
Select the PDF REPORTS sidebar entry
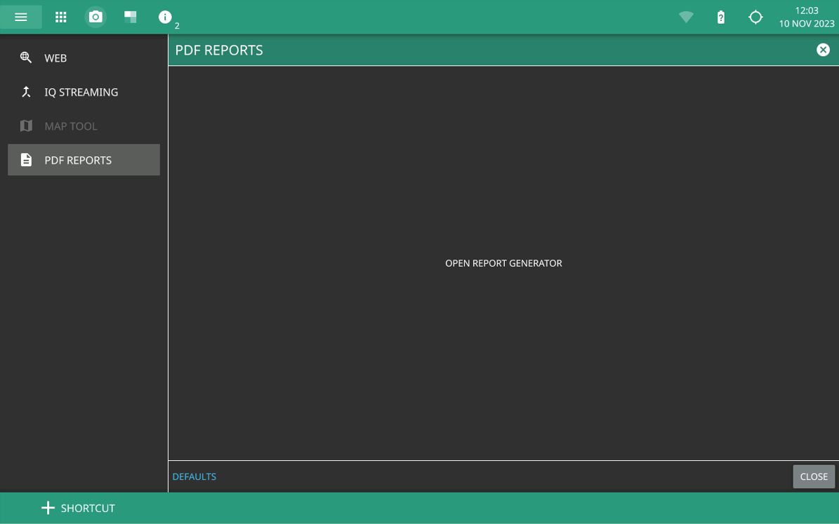(x=78, y=160)
